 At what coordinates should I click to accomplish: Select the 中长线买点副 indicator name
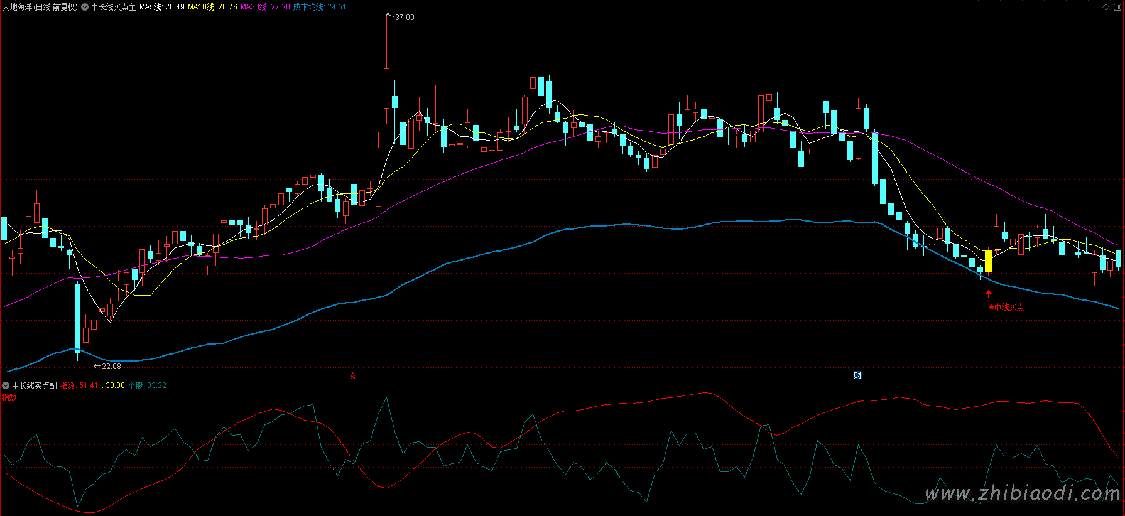pyautogui.click(x=34, y=385)
